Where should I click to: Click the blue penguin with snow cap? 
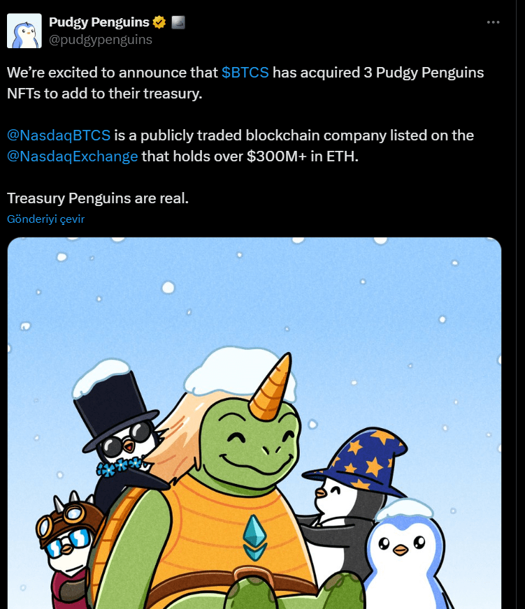405,555
